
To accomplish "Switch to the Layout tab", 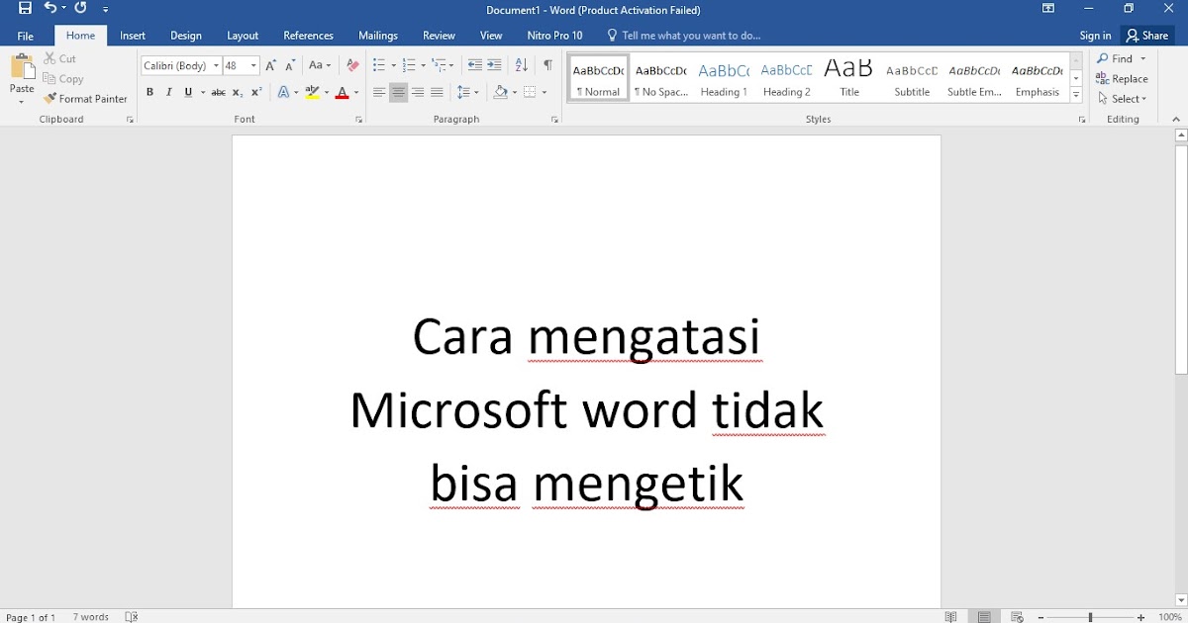I will pos(243,36).
